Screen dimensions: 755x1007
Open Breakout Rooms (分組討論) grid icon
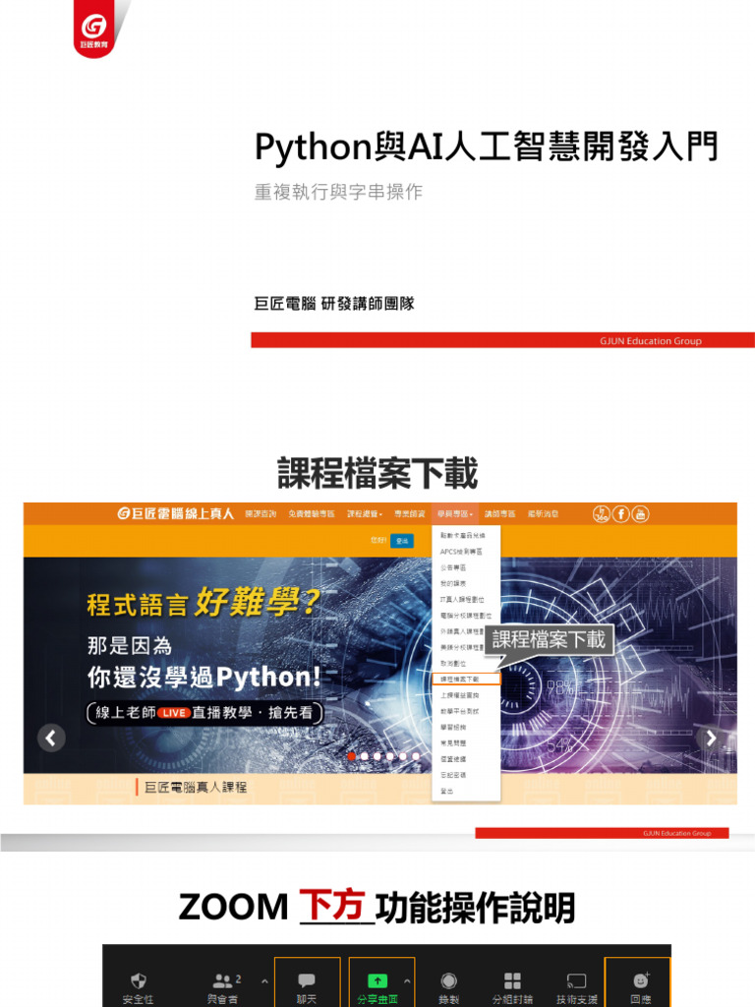click(512, 980)
